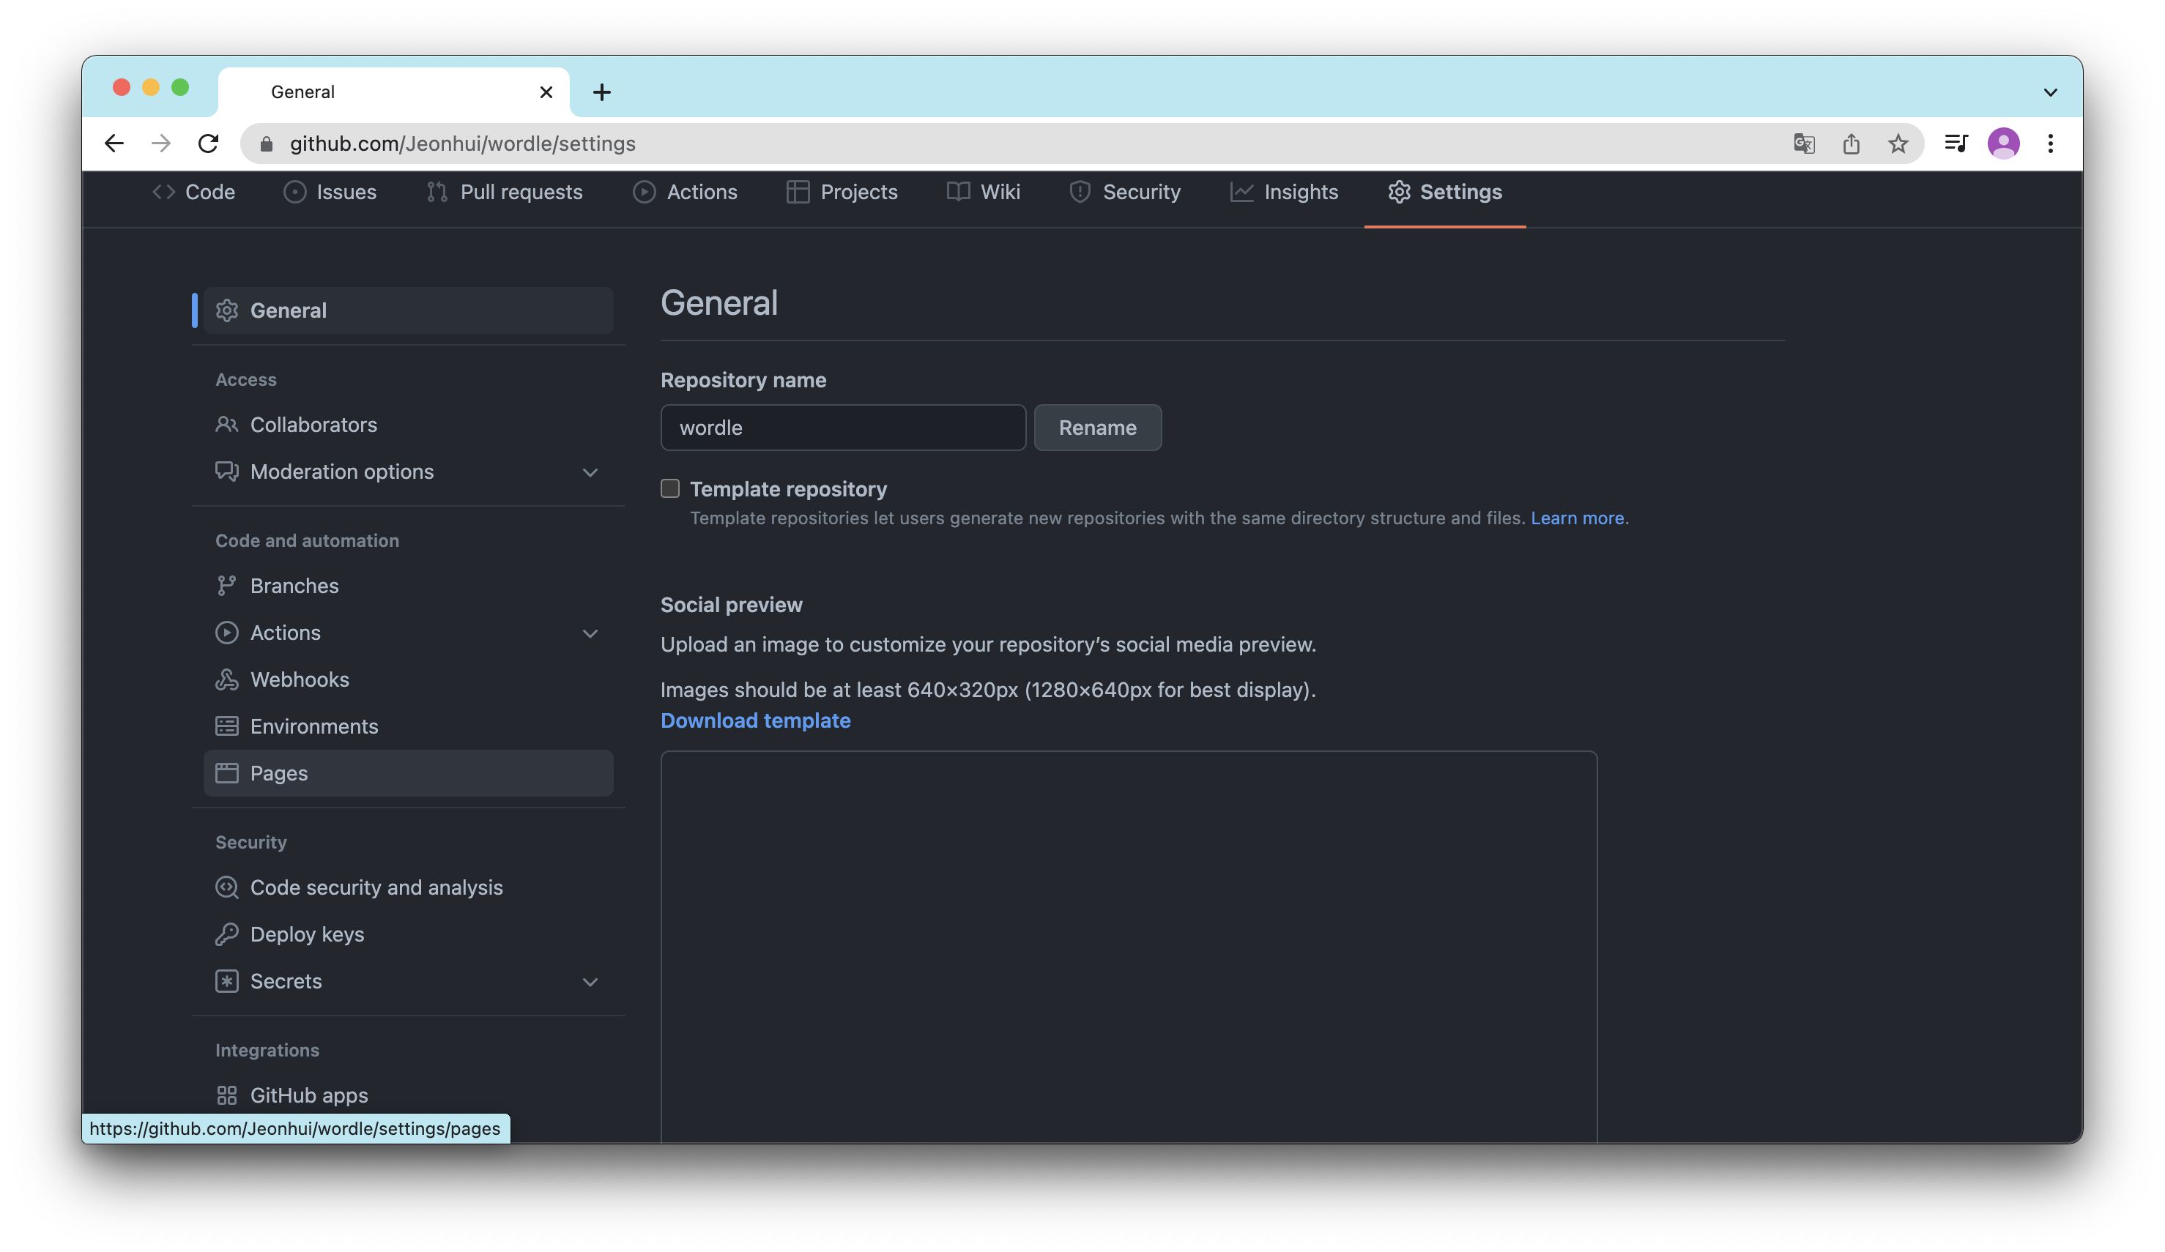Screen dimensions: 2165x1252
Task: Expand the Secrets chevron
Action: (x=590, y=982)
